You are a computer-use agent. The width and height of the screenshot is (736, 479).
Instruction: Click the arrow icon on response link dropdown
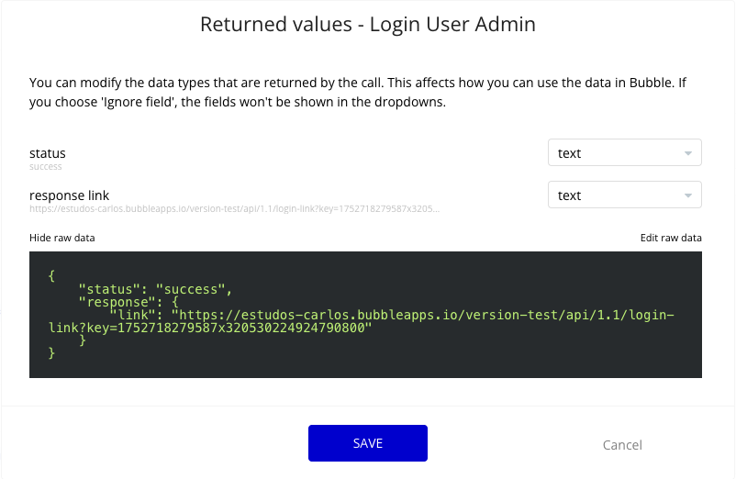tap(687, 195)
